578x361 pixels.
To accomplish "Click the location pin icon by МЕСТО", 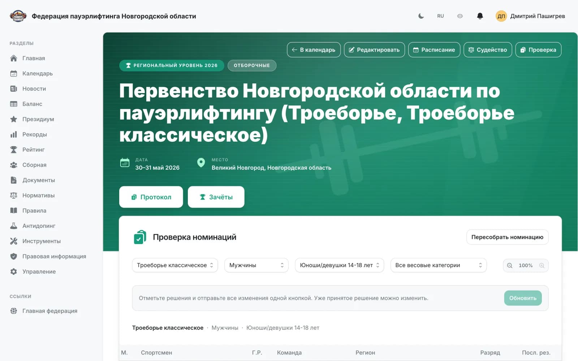I will tap(201, 163).
